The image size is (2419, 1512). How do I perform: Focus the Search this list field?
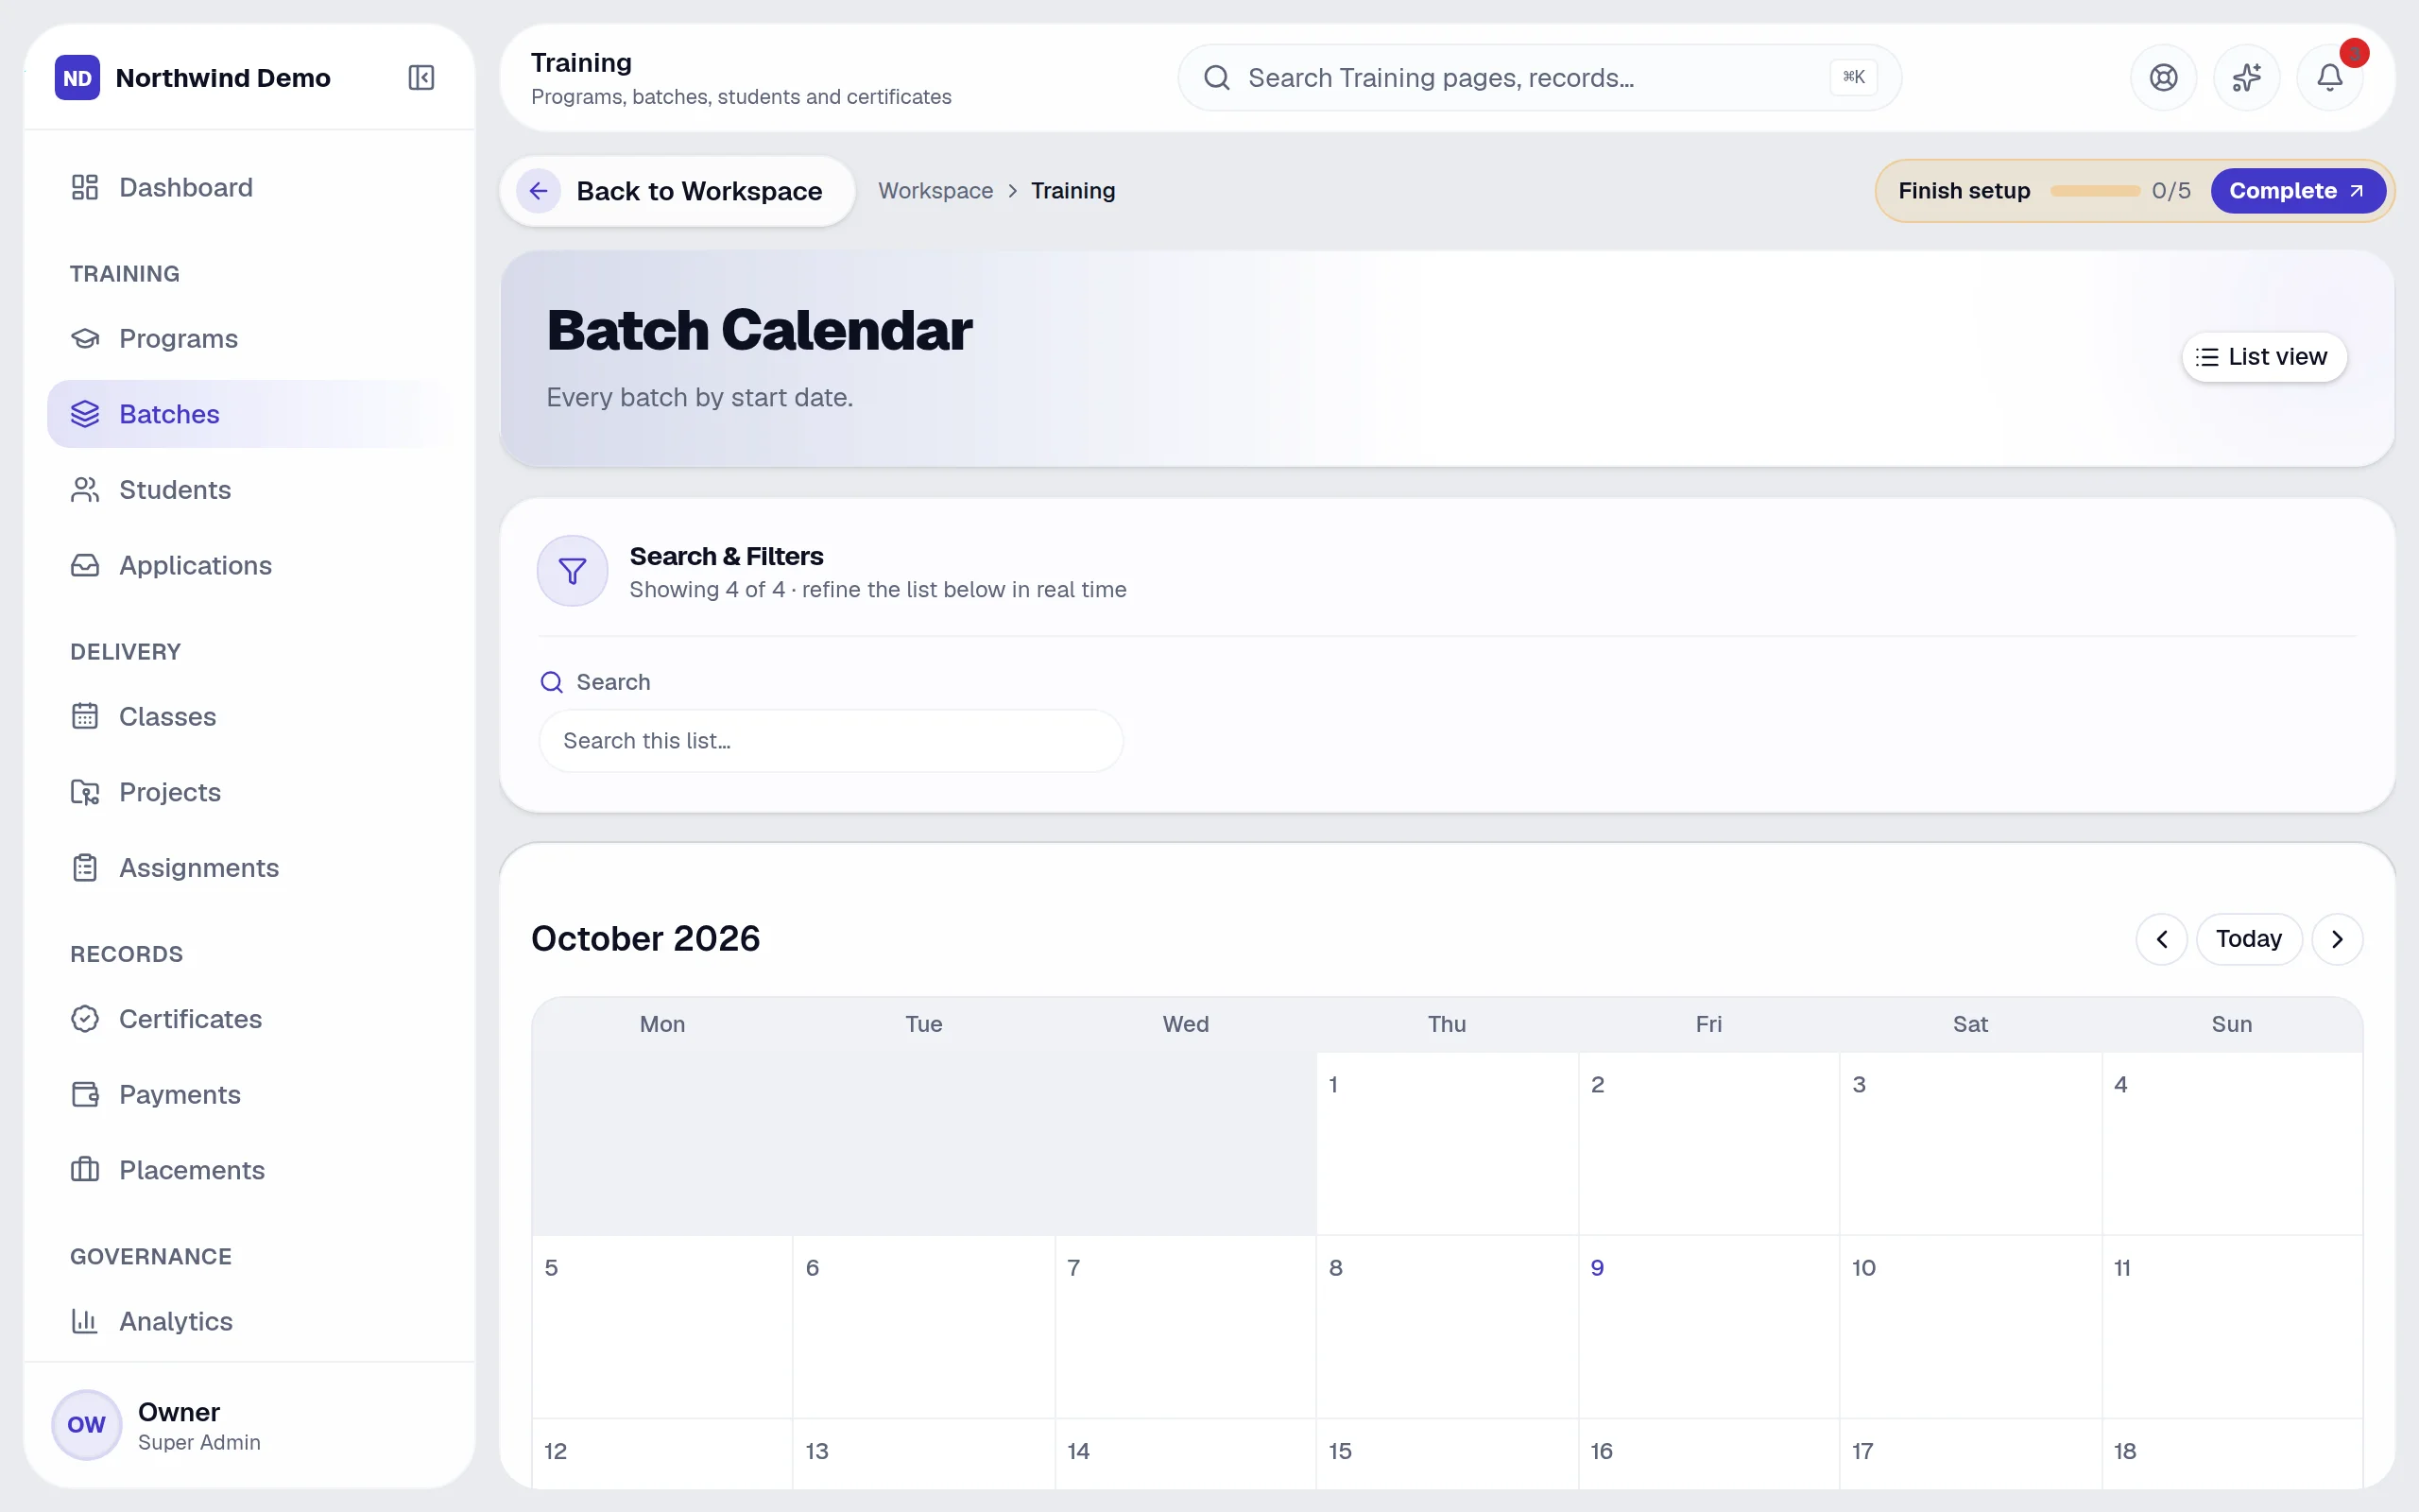click(831, 741)
